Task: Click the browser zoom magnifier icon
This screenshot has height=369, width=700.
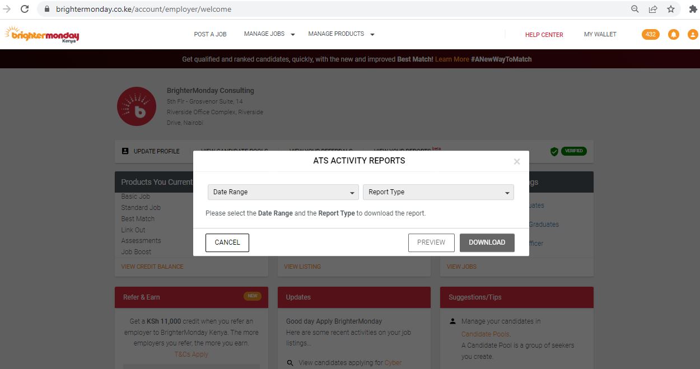Action: [635, 9]
